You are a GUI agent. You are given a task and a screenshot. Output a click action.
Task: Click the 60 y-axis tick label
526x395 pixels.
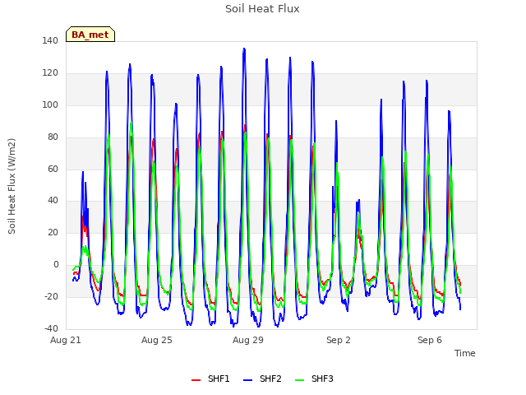53,169
